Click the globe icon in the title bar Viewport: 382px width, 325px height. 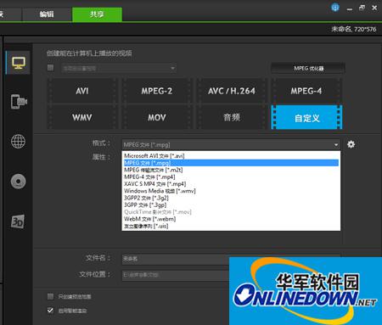335,8
